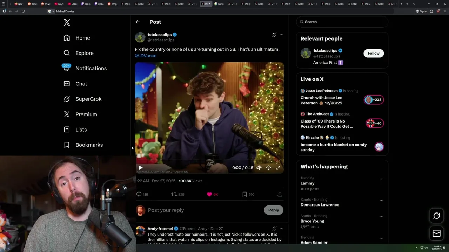The image size is (449, 252).
Task: Click the Grok icon on 1stclassclips post
Action: [274, 35]
